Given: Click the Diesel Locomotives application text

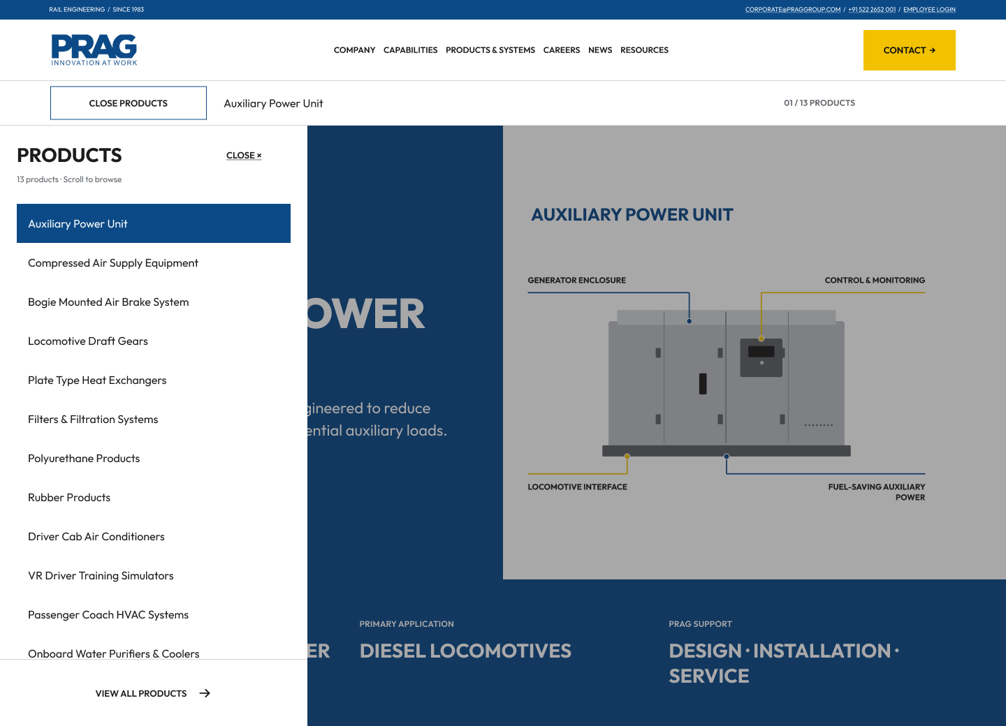Looking at the screenshot, I should [465, 651].
